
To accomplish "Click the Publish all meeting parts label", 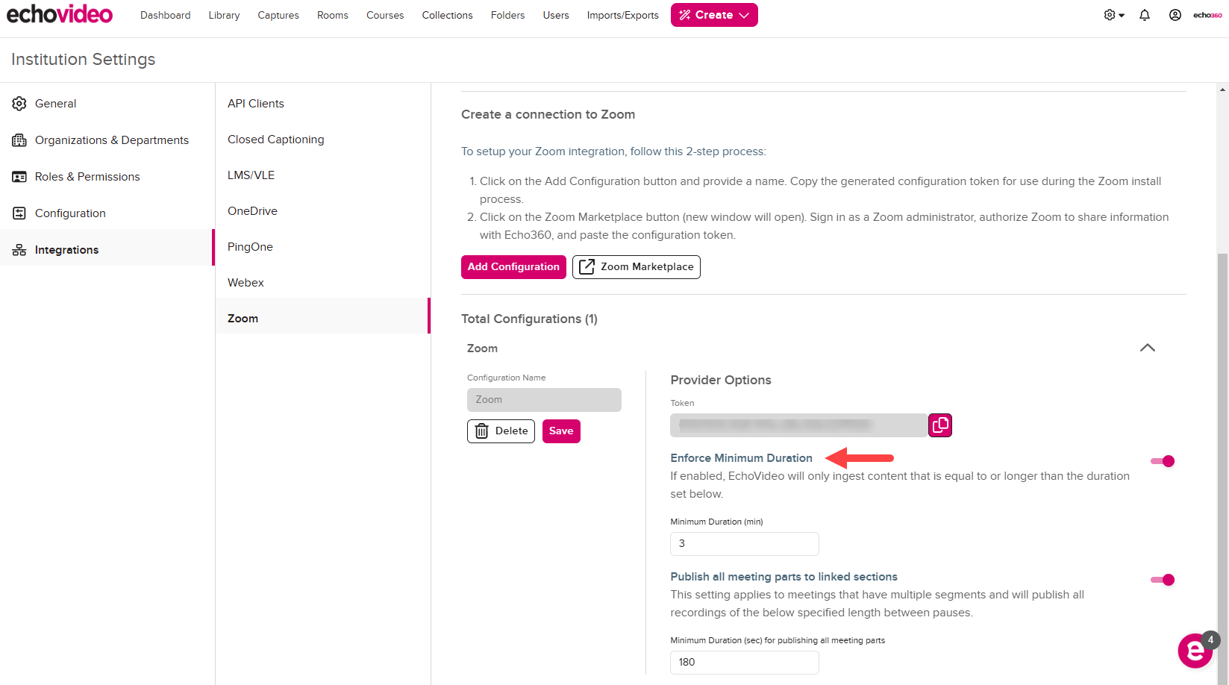I will [784, 577].
